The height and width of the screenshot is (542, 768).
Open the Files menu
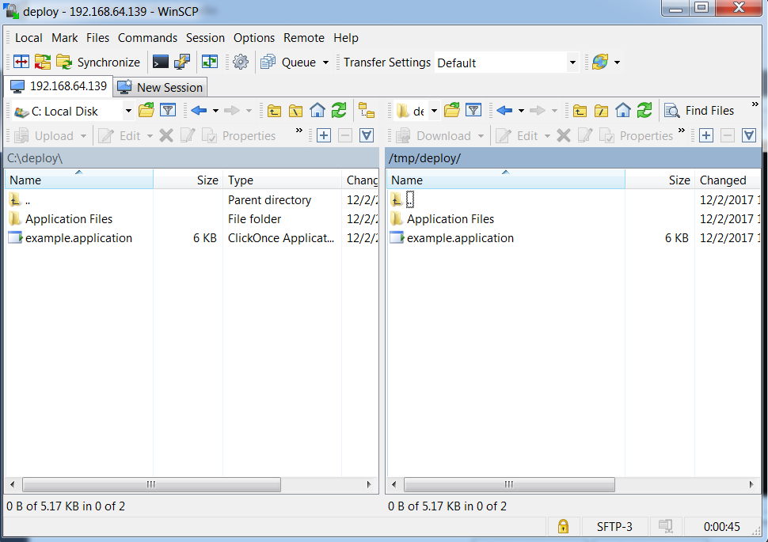point(97,38)
